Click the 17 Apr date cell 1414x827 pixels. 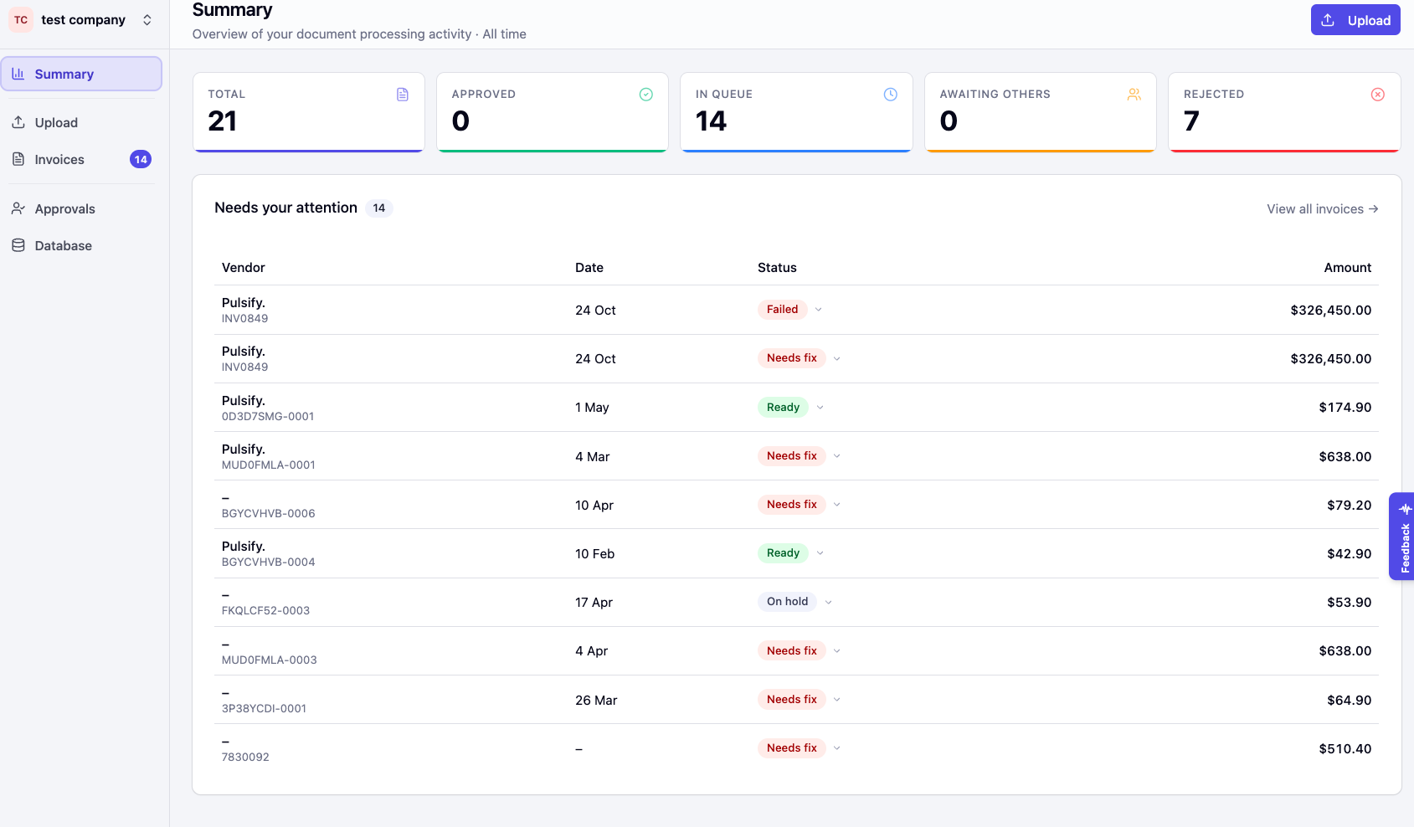click(x=594, y=603)
